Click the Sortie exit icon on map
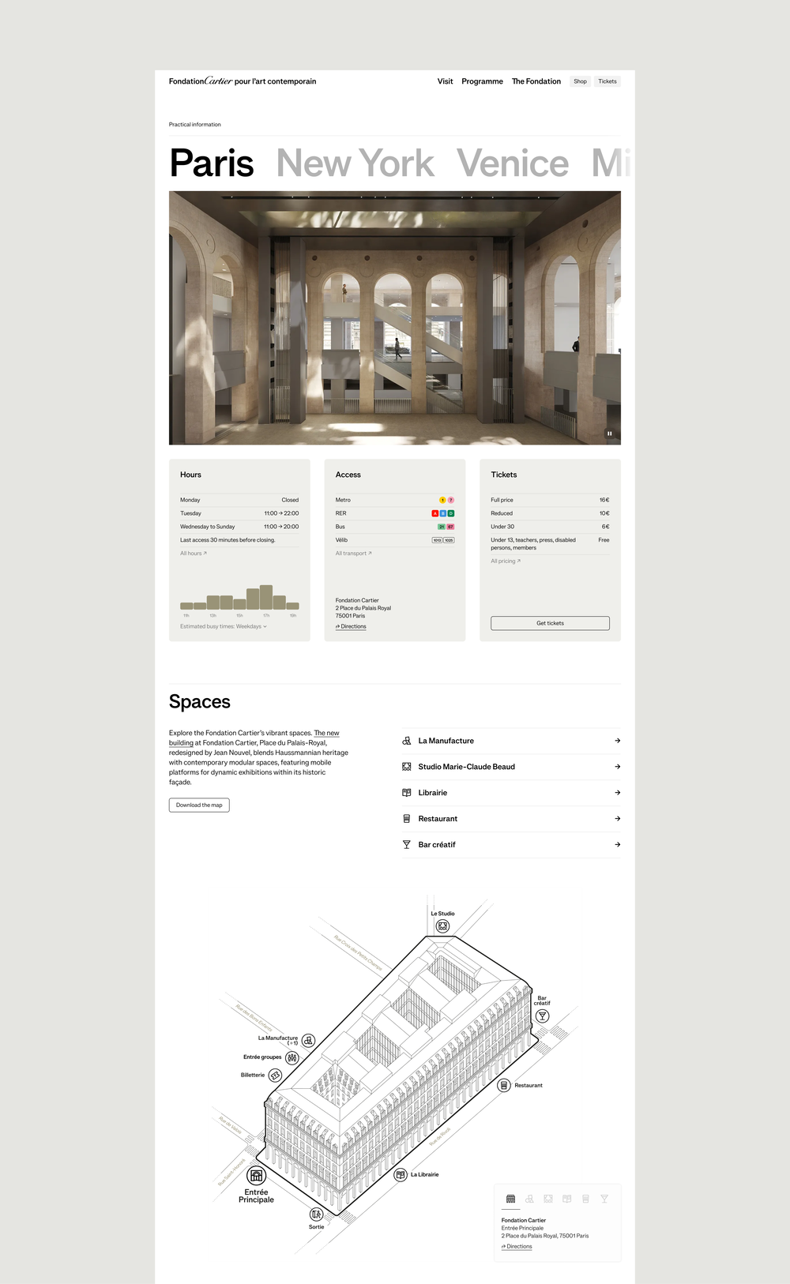The image size is (790, 1284). click(317, 1215)
